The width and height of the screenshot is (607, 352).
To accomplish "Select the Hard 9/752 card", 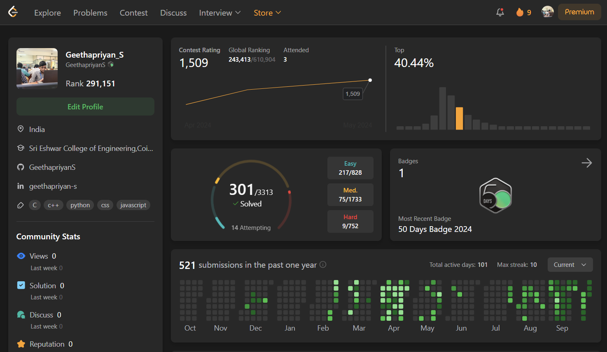I will pos(350,221).
